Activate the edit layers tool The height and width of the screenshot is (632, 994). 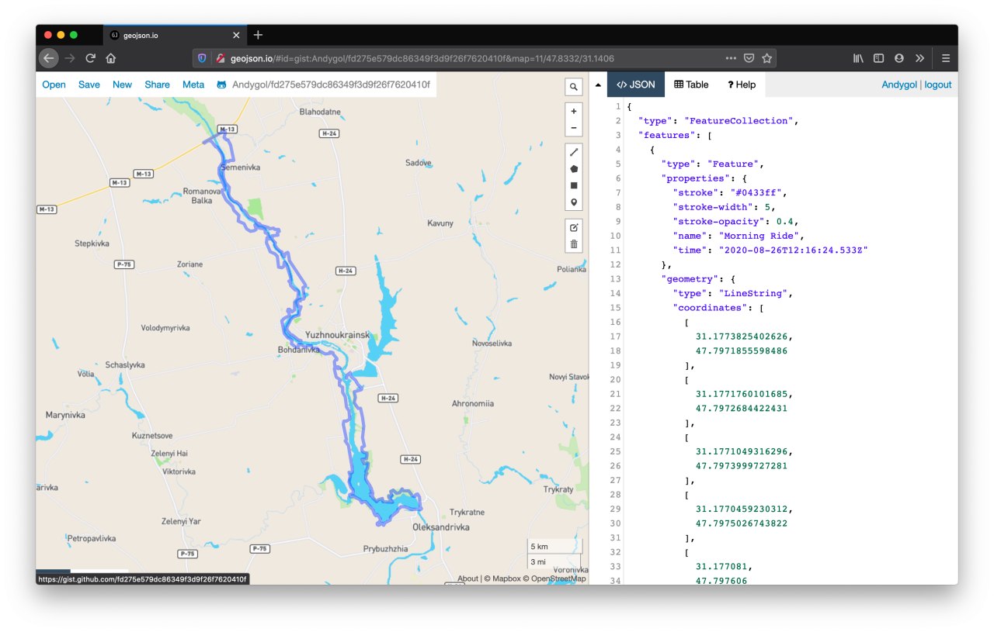[574, 227]
